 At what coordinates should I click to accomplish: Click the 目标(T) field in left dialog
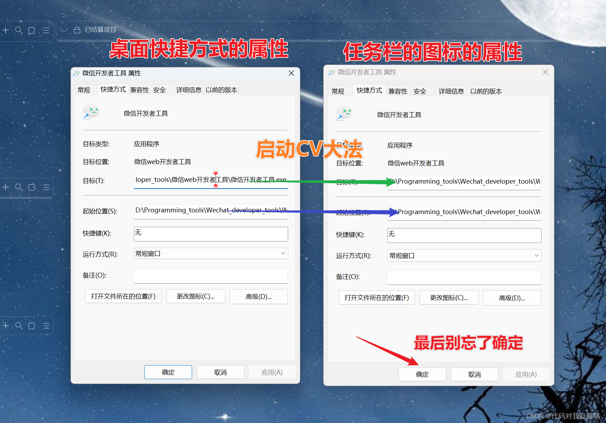(211, 181)
